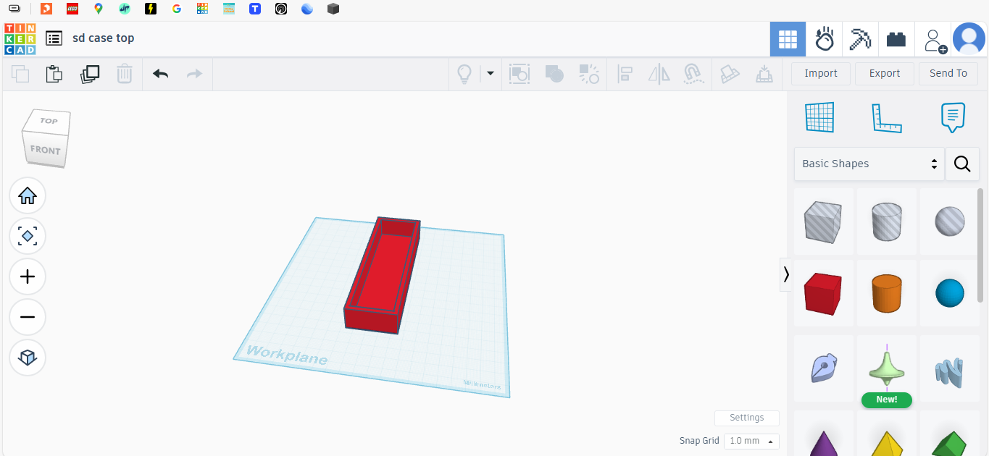The width and height of the screenshot is (989, 456).
Task: Select the striped hole Box shape
Action: tap(823, 221)
